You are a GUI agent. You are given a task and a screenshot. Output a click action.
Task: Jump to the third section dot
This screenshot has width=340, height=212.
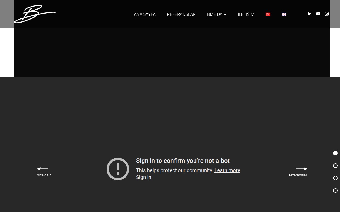coord(335,178)
